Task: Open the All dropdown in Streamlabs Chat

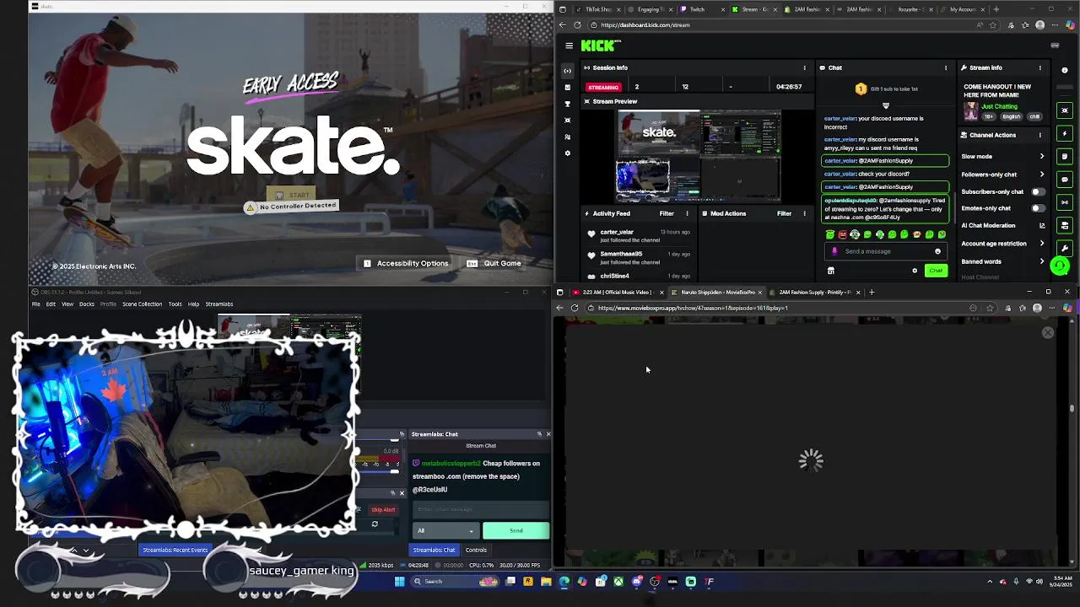Action: tap(446, 530)
